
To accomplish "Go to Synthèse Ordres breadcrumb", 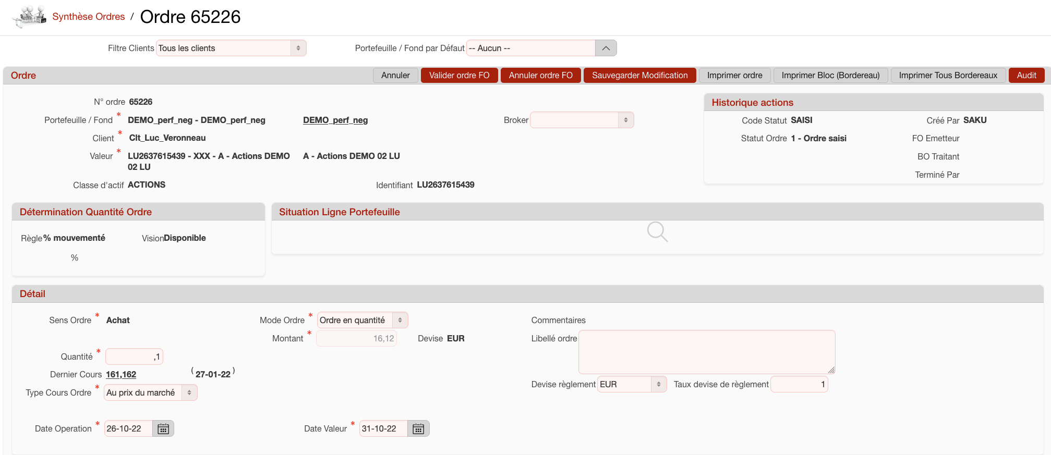I will pos(89,17).
